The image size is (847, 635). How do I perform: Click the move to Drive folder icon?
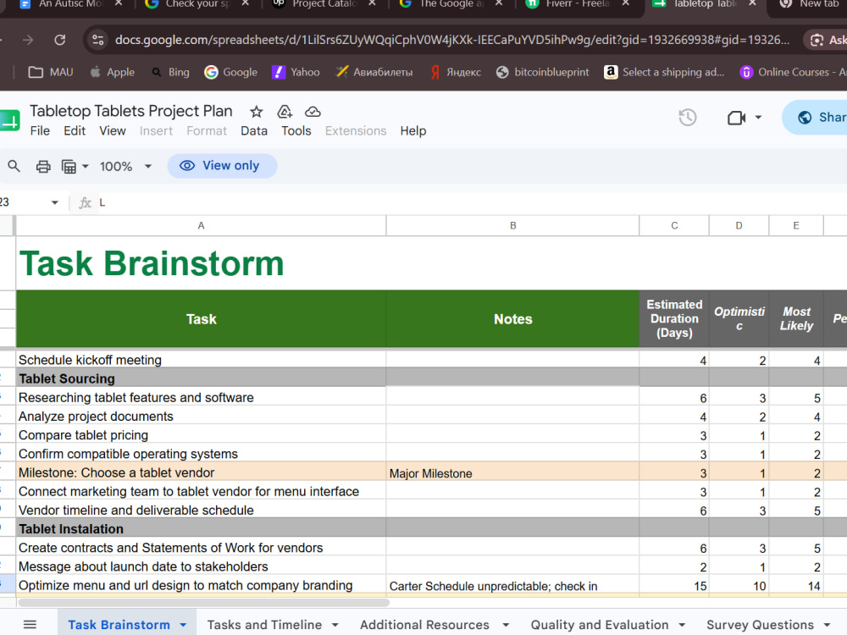click(285, 112)
